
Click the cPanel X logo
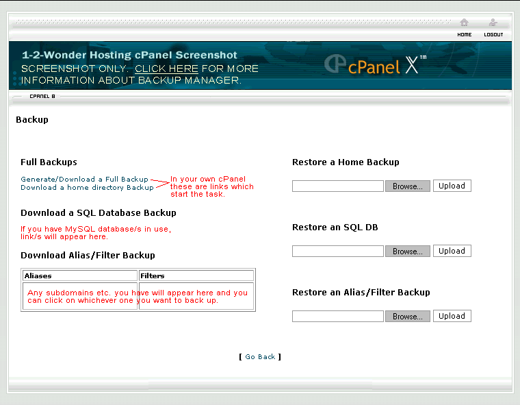point(375,64)
